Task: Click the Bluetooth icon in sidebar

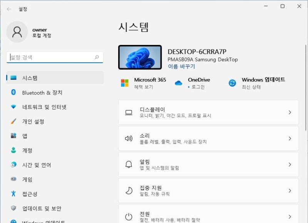Action: point(13,92)
